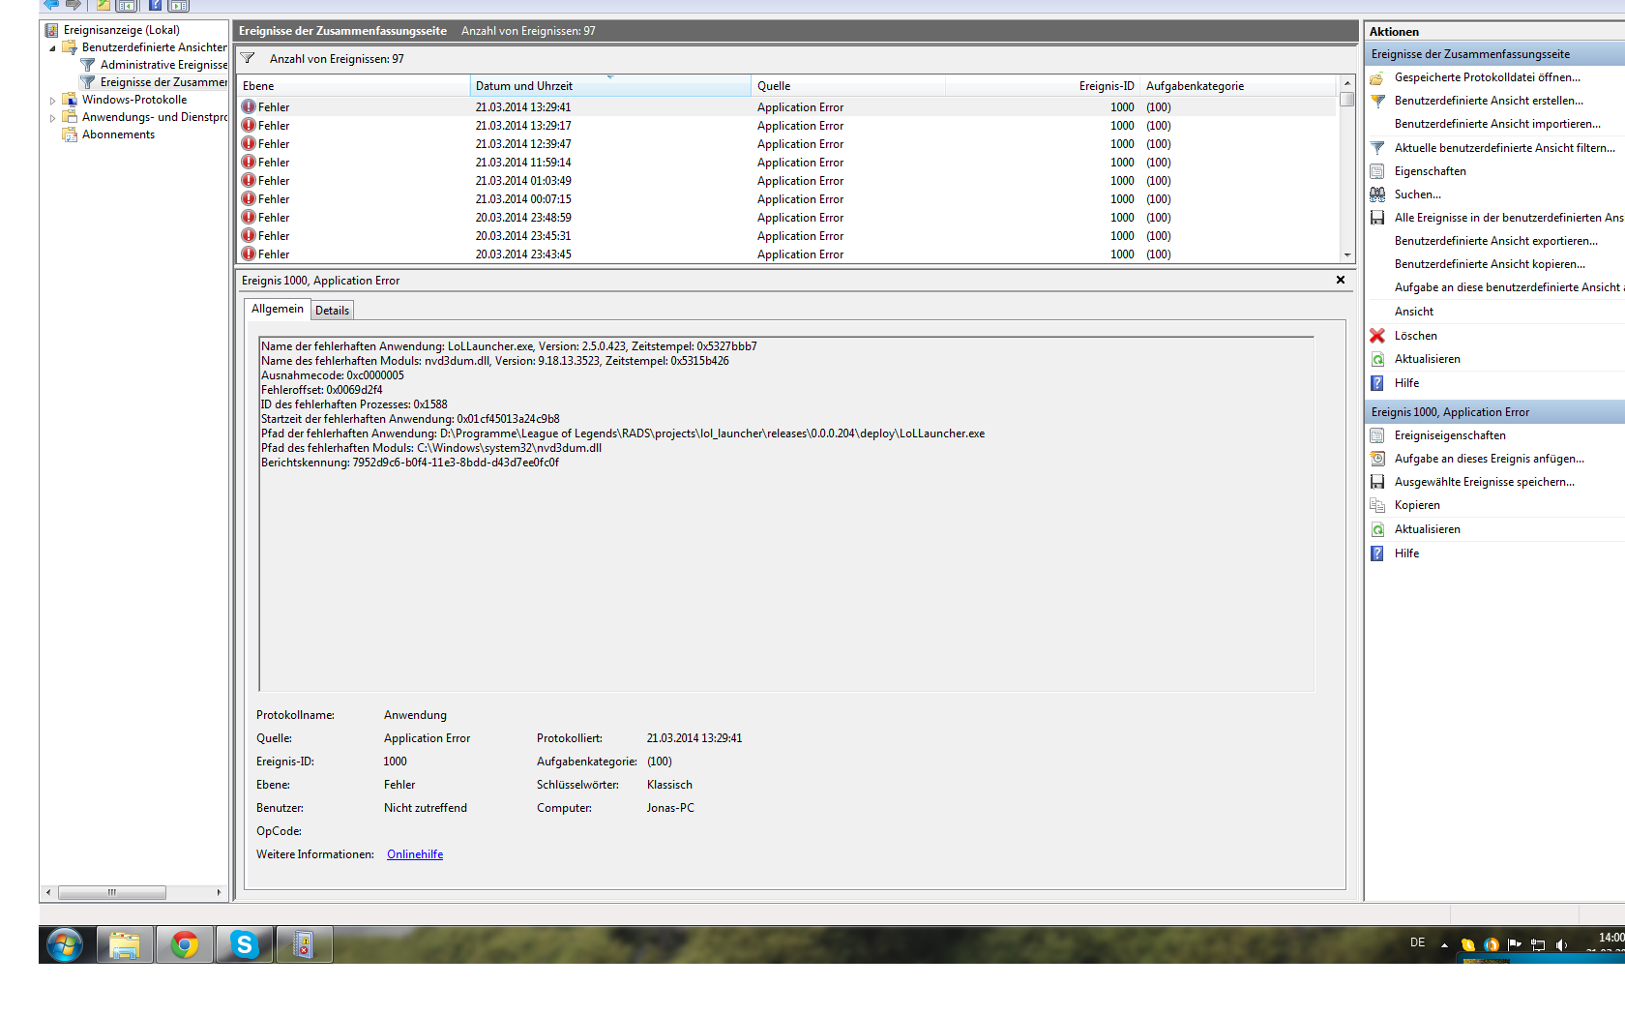1625x1016 pixels.
Task: Switch to the Details tab
Action: 332,311
